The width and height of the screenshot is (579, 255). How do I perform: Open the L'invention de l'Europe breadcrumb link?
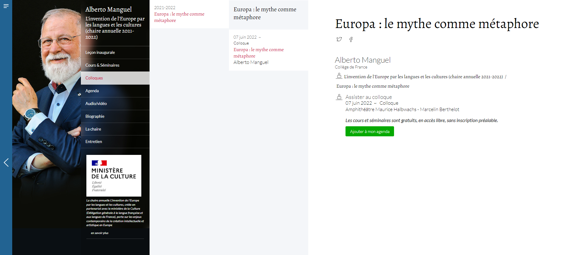point(423,77)
